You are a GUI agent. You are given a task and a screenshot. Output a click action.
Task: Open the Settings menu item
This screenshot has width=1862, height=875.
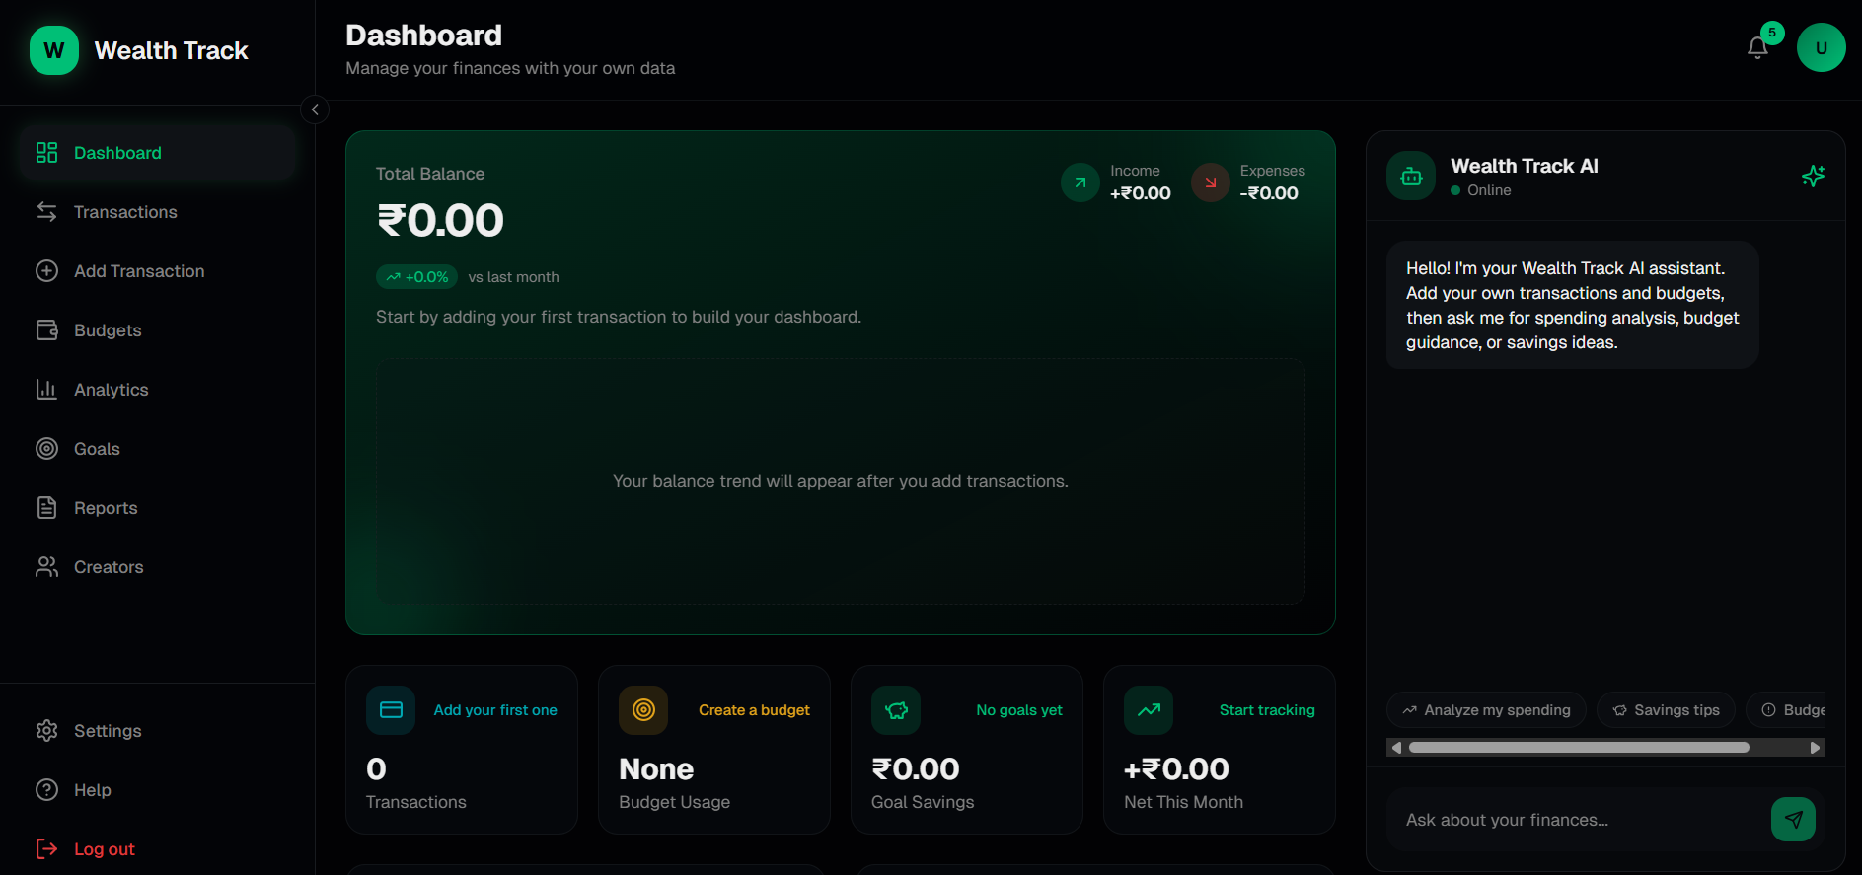107,730
